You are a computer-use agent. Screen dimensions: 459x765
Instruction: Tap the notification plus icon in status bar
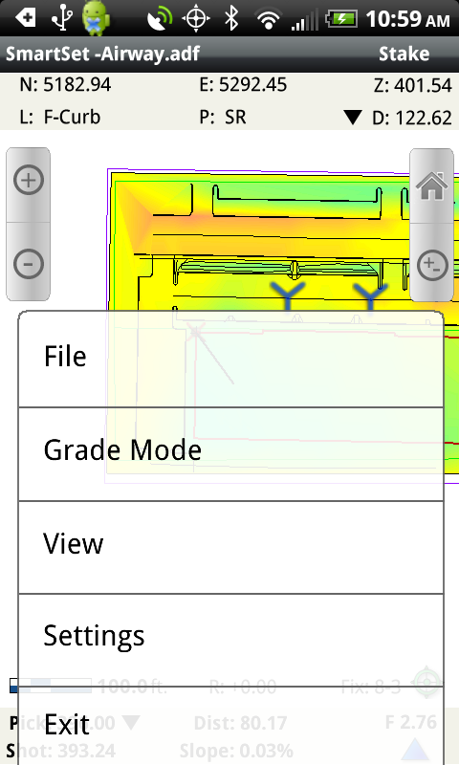point(26,18)
